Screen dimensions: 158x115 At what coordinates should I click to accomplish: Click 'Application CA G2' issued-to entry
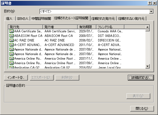point(27,67)
